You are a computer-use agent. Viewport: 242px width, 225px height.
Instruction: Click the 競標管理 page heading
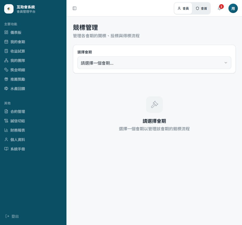tap(85, 28)
